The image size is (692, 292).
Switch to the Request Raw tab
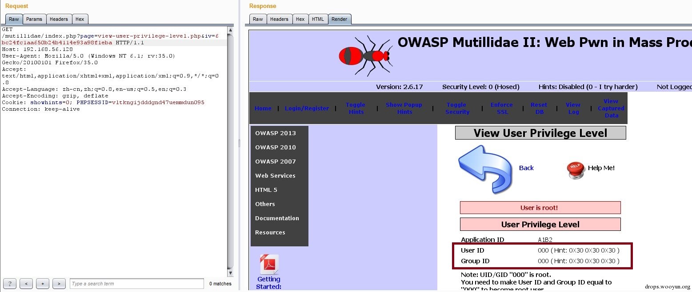point(14,19)
